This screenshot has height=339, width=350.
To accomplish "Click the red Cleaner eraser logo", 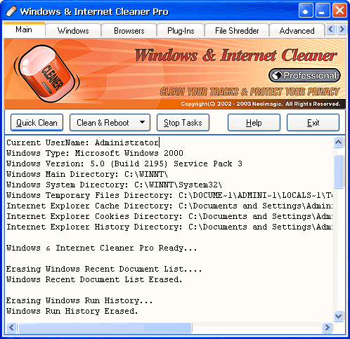I will [47, 74].
